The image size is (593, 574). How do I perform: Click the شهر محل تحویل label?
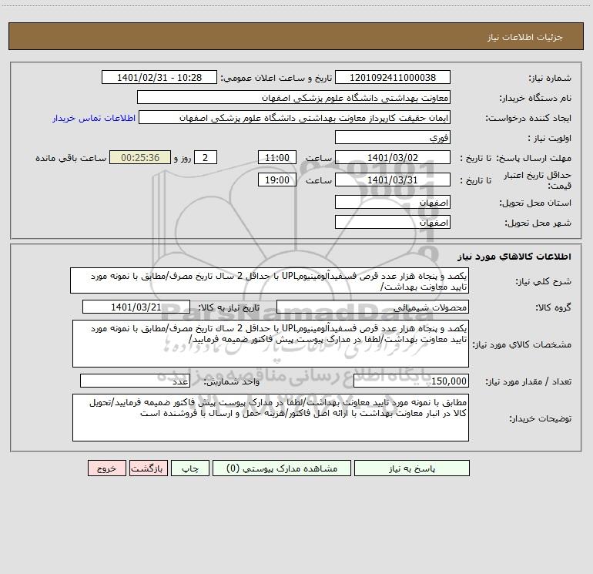click(538, 223)
